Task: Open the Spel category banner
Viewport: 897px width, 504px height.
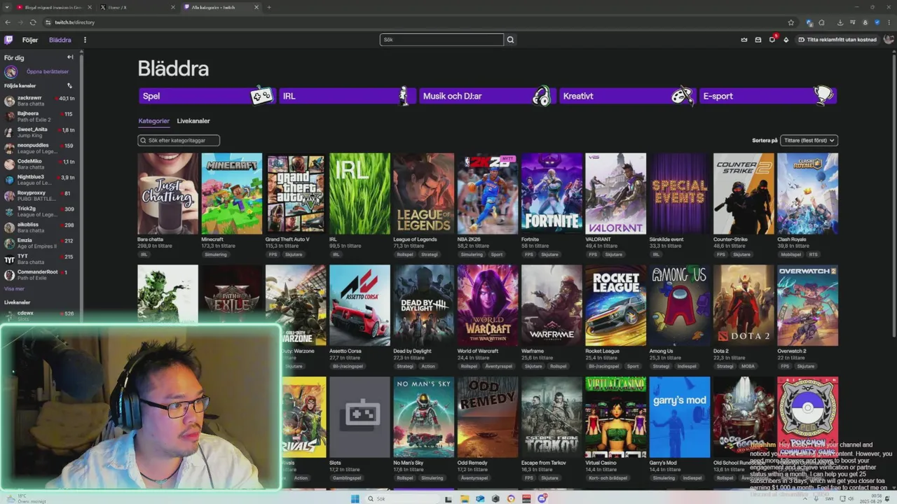Action: click(x=206, y=96)
